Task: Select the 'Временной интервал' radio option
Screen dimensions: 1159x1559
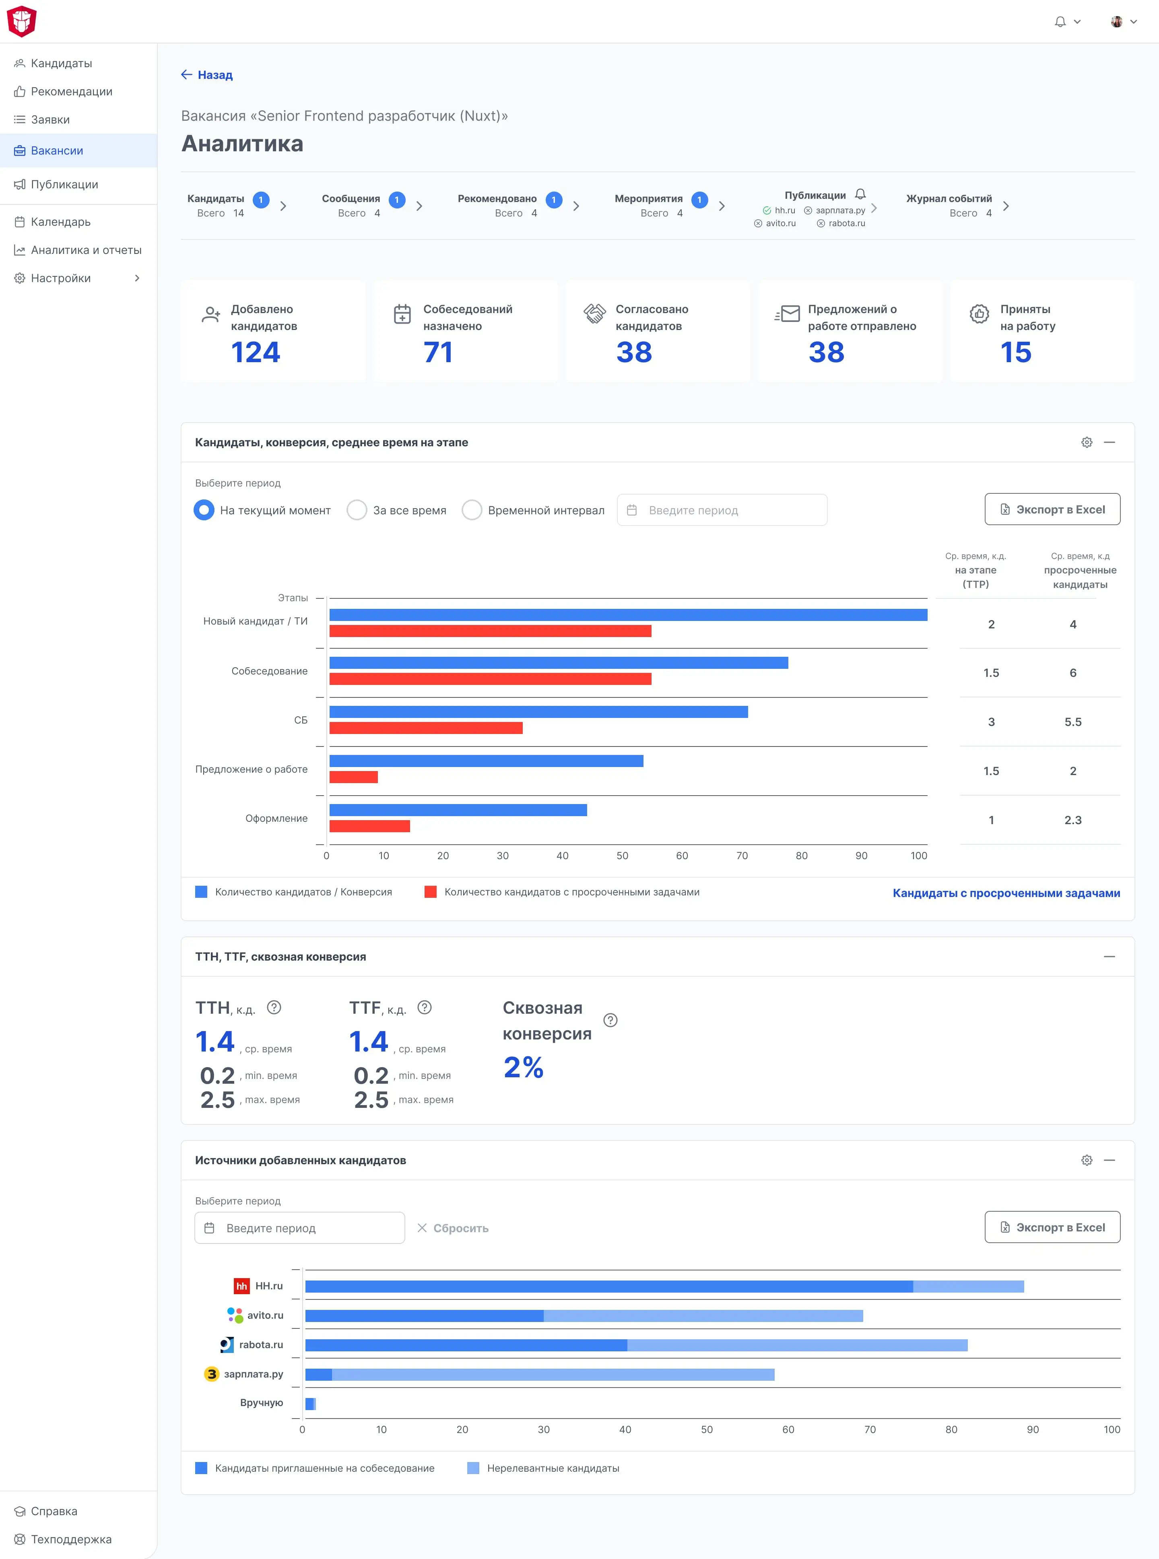Action: point(472,510)
